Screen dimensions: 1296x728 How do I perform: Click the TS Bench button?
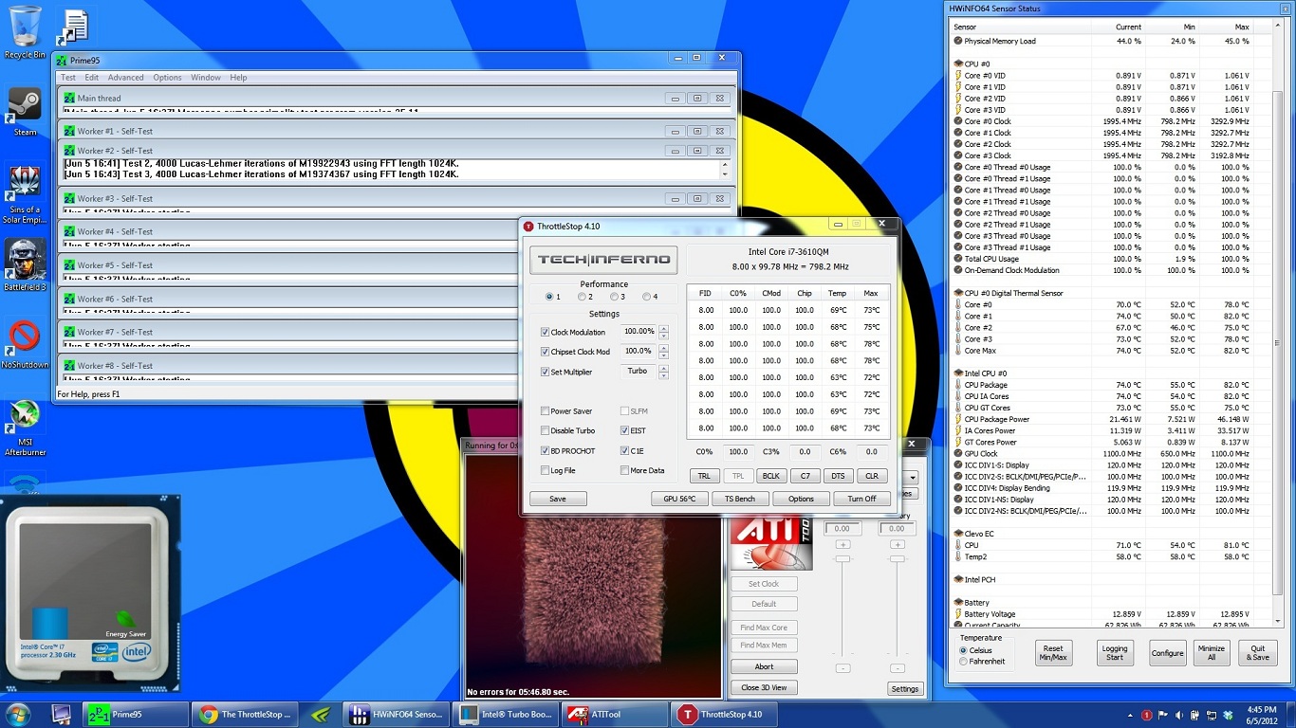pyautogui.click(x=740, y=499)
